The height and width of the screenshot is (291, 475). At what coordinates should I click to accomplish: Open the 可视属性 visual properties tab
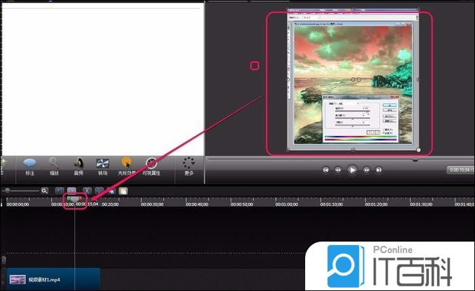tap(151, 166)
